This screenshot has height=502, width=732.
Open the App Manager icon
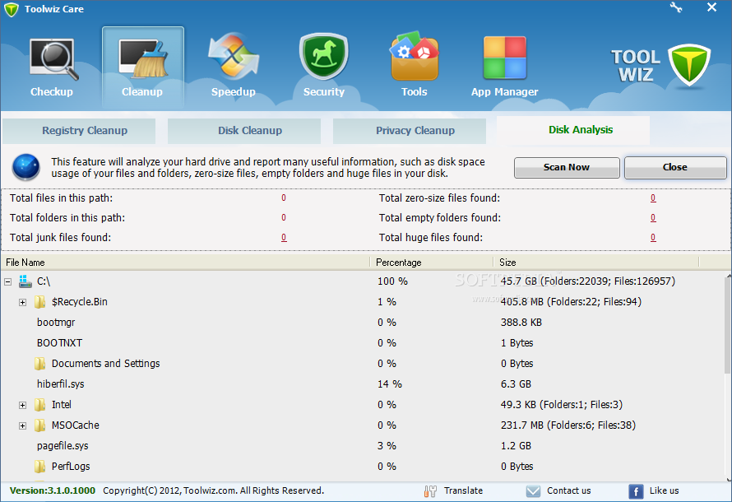pos(505,58)
